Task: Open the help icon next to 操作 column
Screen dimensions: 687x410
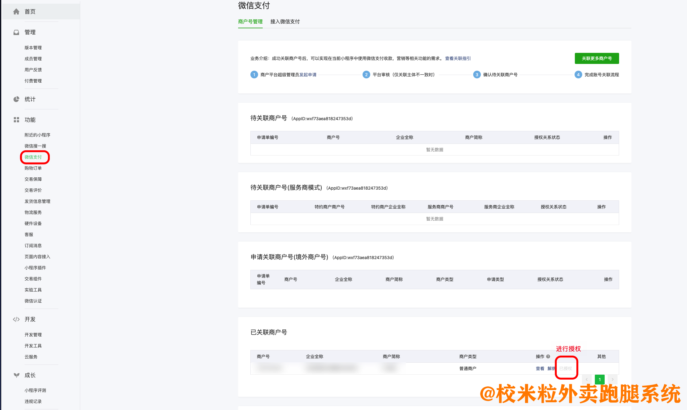Action: point(549,357)
